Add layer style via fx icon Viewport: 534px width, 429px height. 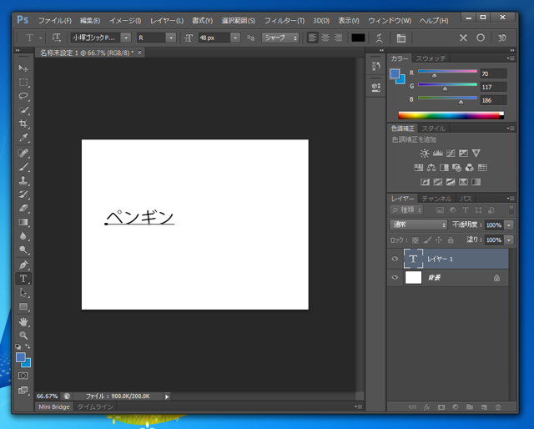pyautogui.click(x=426, y=406)
